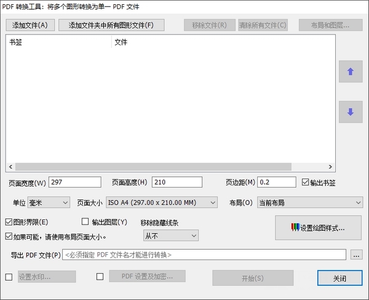Screen dimensions: 369x300
Task: Tick the checkbox beside 设置水印
Action: (9, 277)
